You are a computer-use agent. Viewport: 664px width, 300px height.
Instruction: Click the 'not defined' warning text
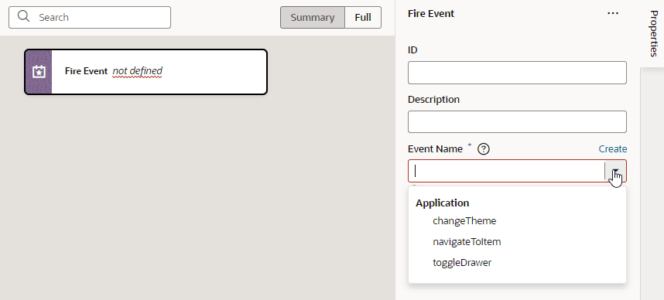[x=137, y=71]
